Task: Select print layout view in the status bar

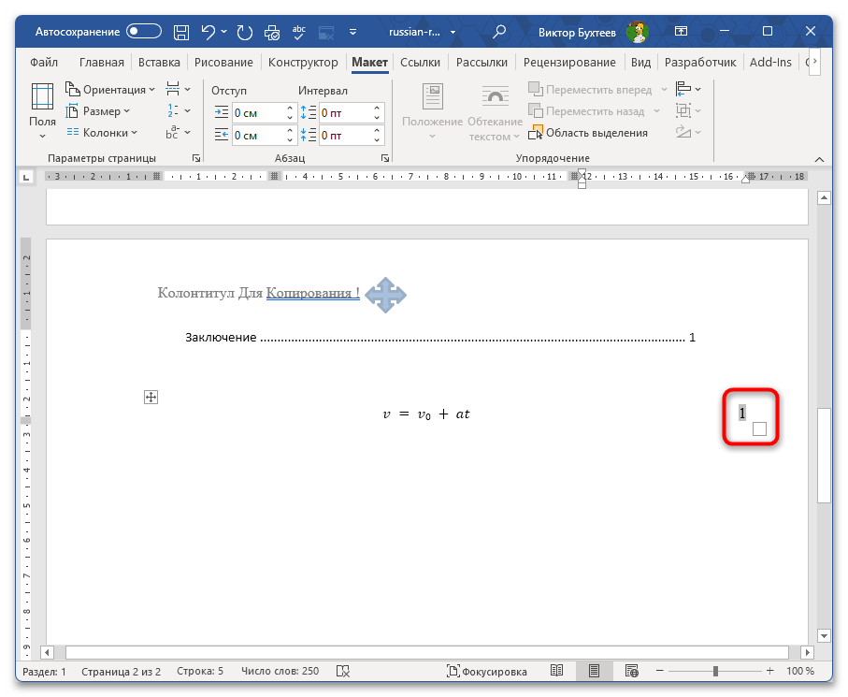Action: point(594,671)
